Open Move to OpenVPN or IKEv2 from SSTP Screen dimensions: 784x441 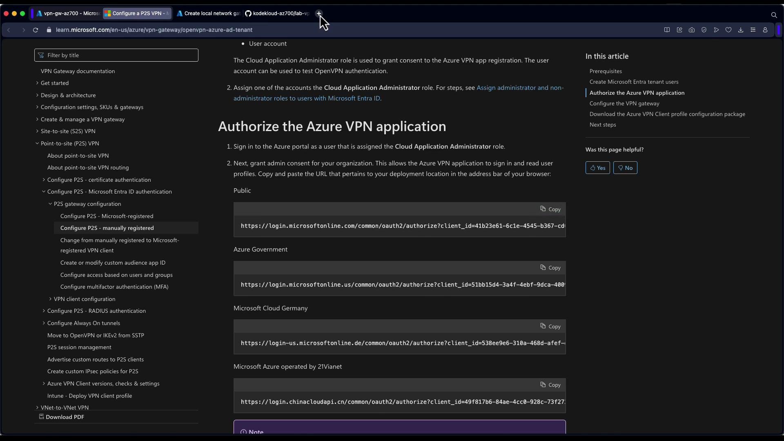pos(96,335)
